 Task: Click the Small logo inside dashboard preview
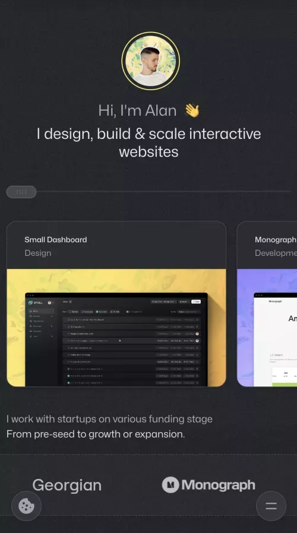point(36,302)
